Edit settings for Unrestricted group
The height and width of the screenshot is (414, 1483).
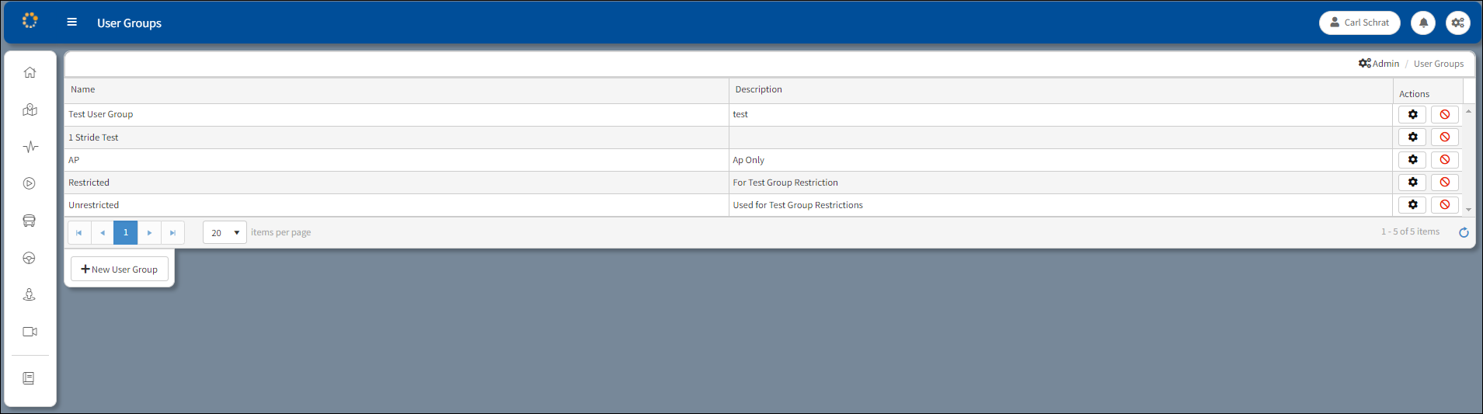coord(1412,204)
